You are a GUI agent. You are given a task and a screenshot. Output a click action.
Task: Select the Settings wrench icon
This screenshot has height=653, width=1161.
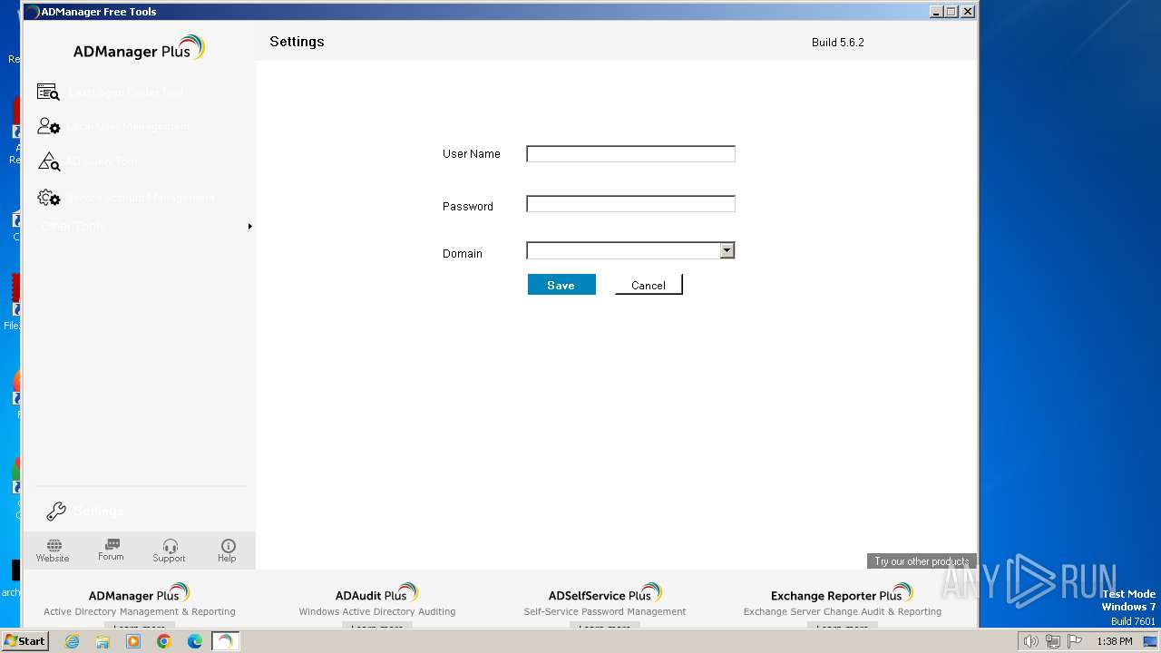pos(56,512)
